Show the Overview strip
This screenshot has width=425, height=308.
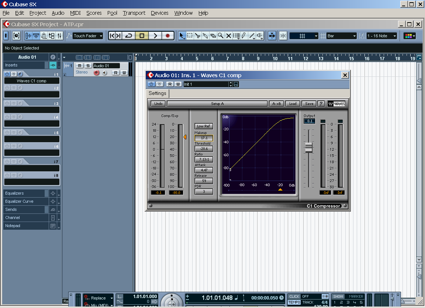44,36
